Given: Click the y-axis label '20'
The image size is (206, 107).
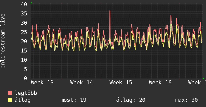Looking at the screenshot, I should (x=24, y=42).
